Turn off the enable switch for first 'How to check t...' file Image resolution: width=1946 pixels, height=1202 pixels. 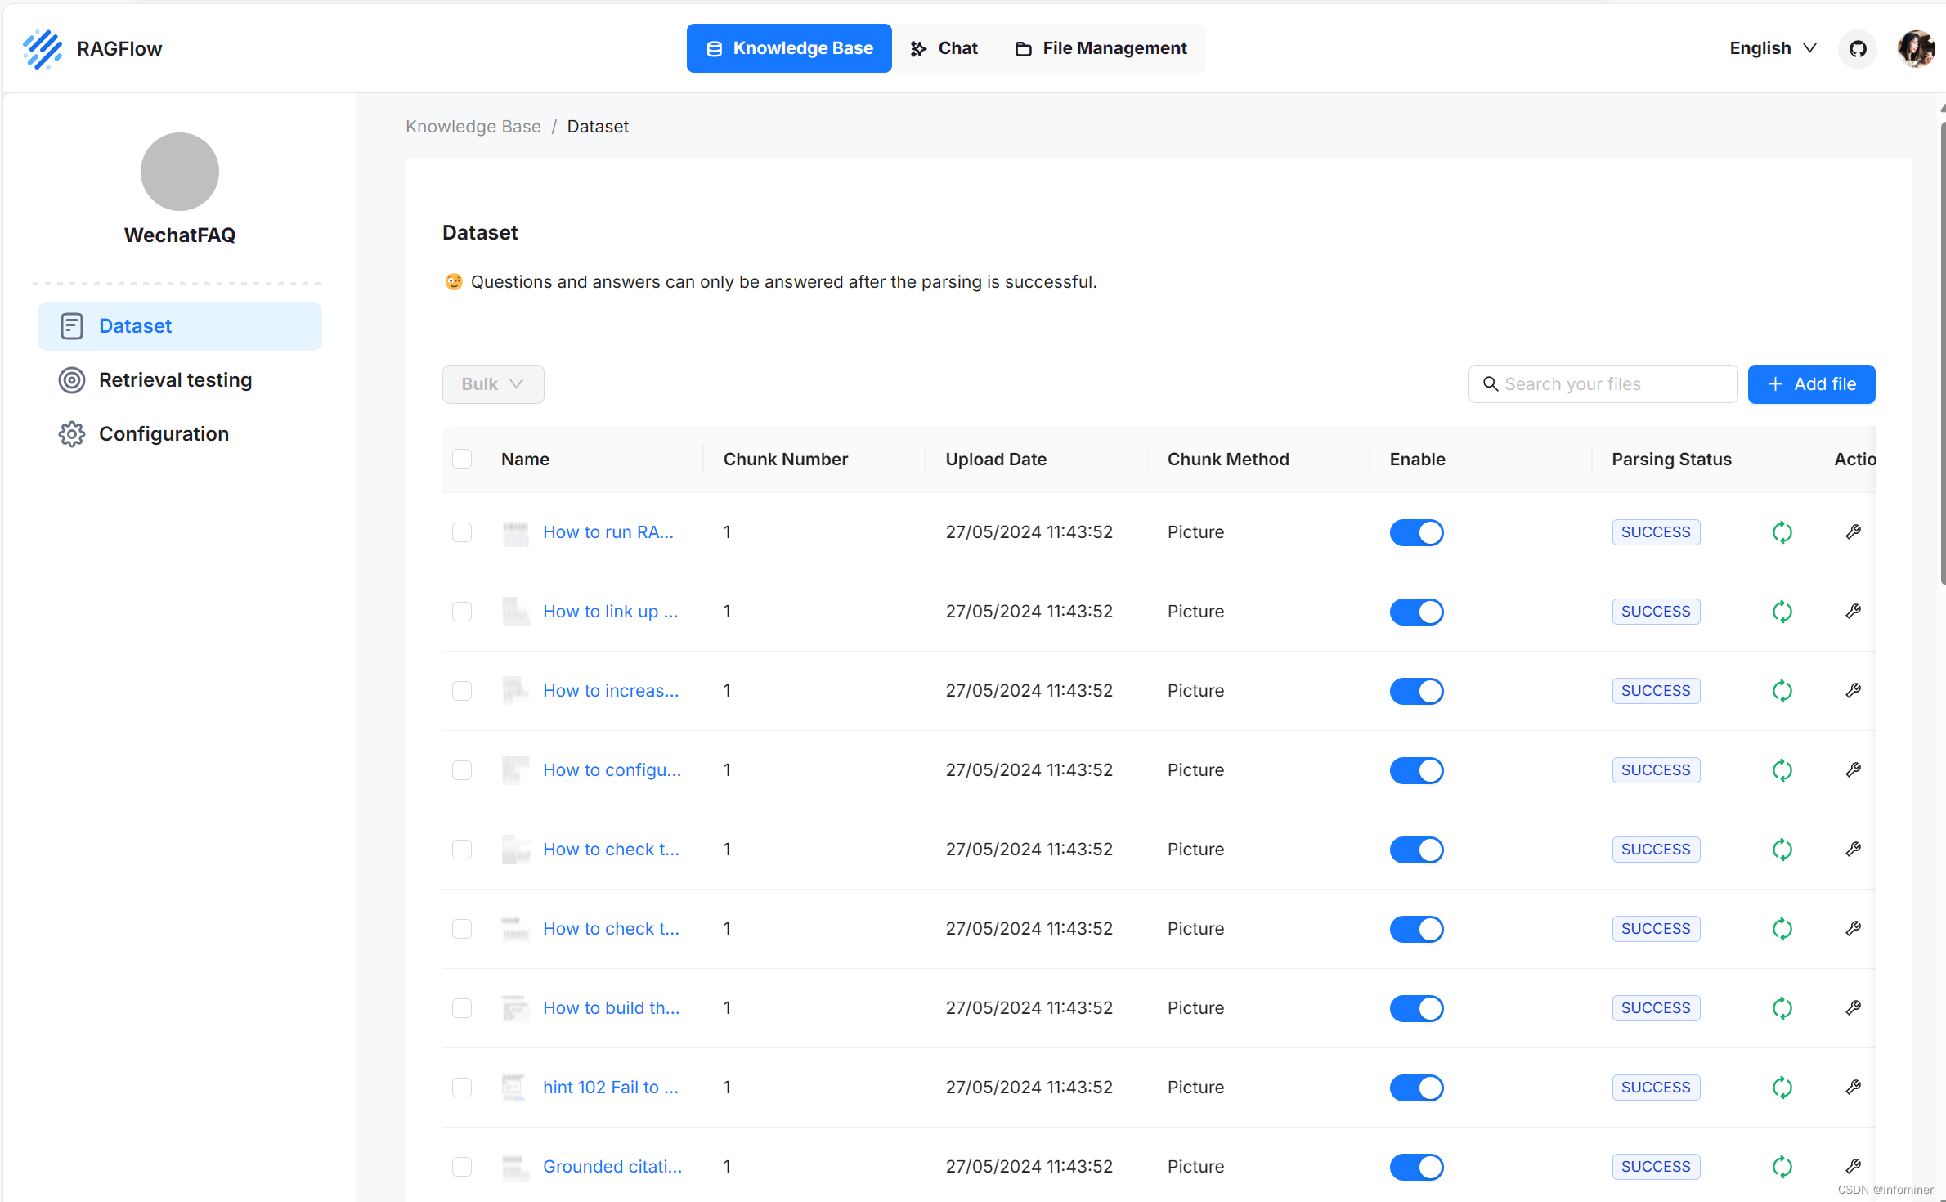coord(1416,850)
